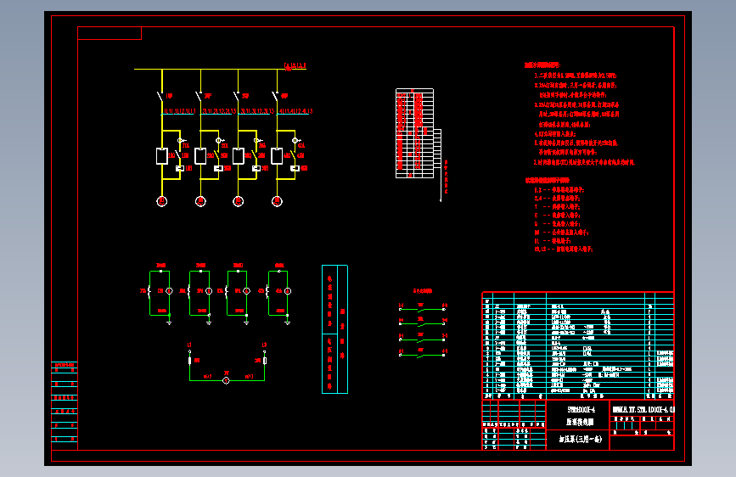This screenshot has width=736, height=477.
Task: Click the wire label 4L11,4L12,4L13
Action: [x=295, y=111]
